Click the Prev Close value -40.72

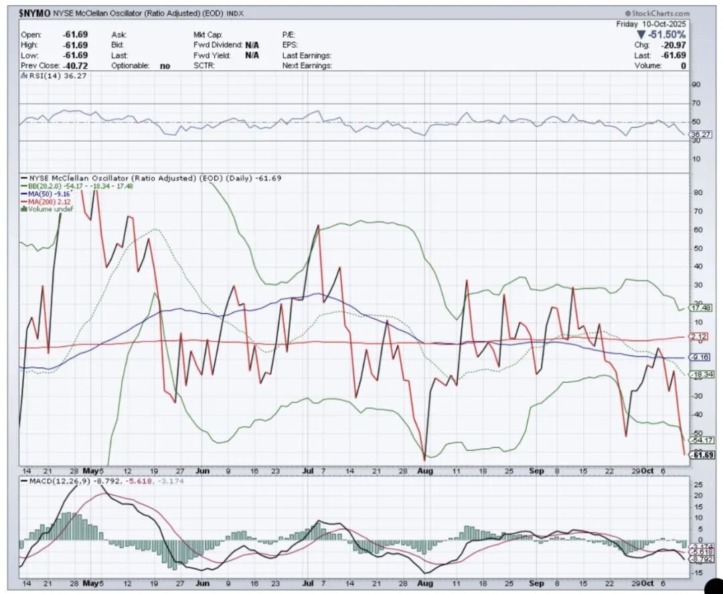coord(75,66)
